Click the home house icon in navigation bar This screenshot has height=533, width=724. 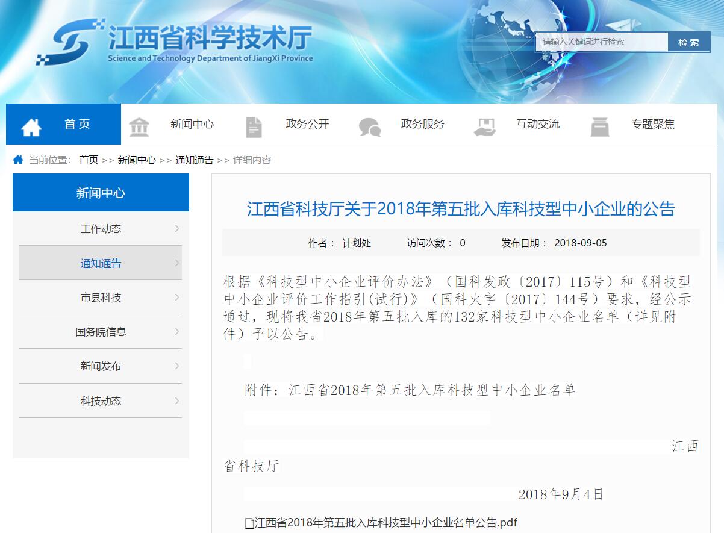tap(31, 127)
